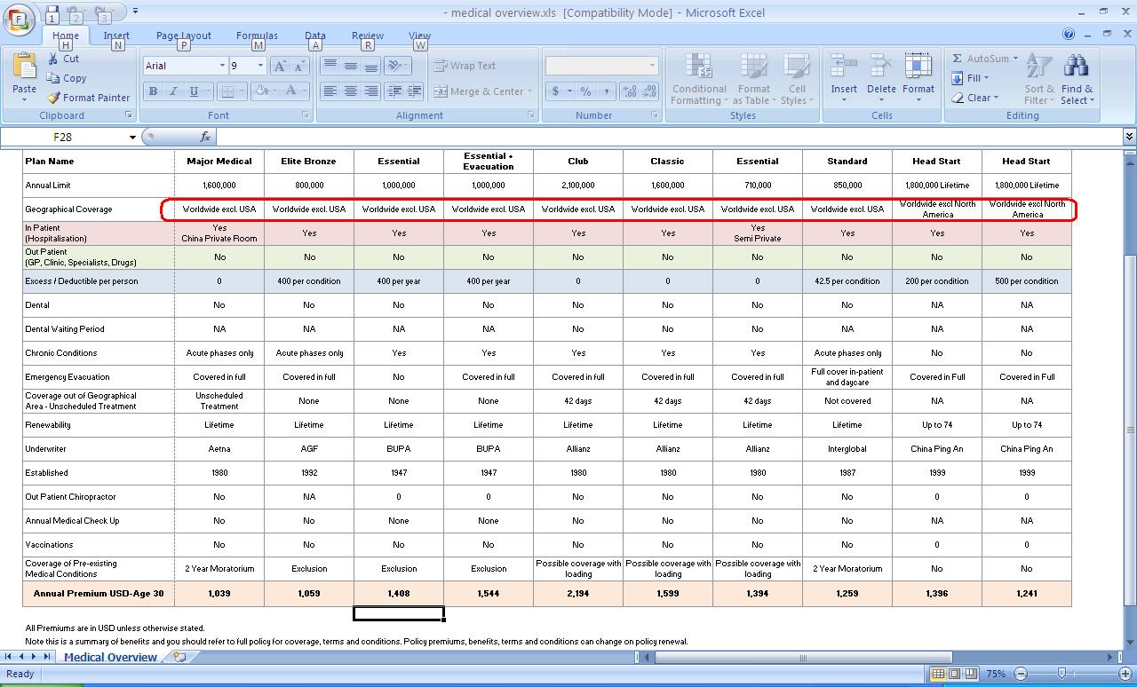1137x687 pixels.
Task: Apply Percent Style formatting
Action: pyautogui.click(x=585, y=91)
